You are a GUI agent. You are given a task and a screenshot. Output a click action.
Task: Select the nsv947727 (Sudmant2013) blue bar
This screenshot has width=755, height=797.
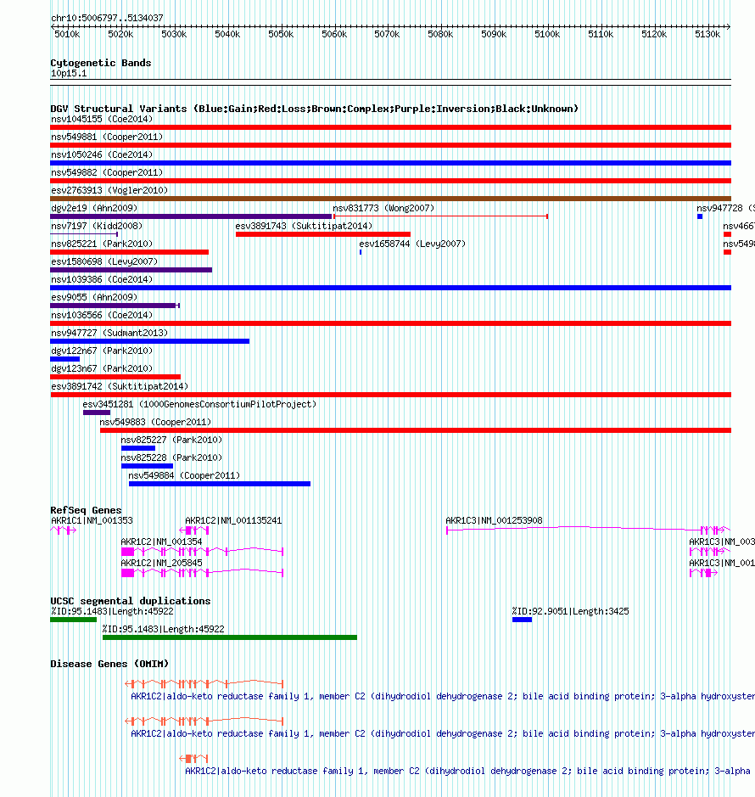pos(150,341)
